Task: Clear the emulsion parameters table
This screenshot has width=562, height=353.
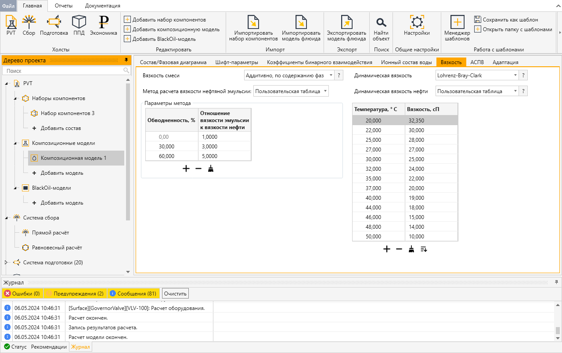Action: click(x=211, y=169)
